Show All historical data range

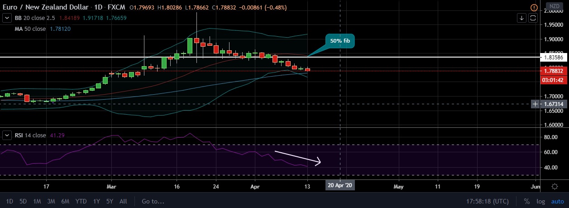point(123,201)
